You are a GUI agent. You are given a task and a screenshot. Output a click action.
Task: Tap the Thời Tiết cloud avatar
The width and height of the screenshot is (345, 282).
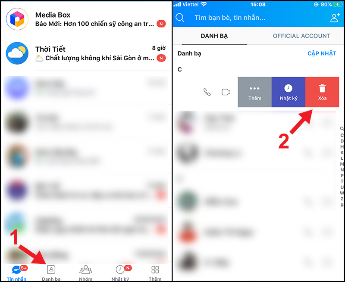17,53
